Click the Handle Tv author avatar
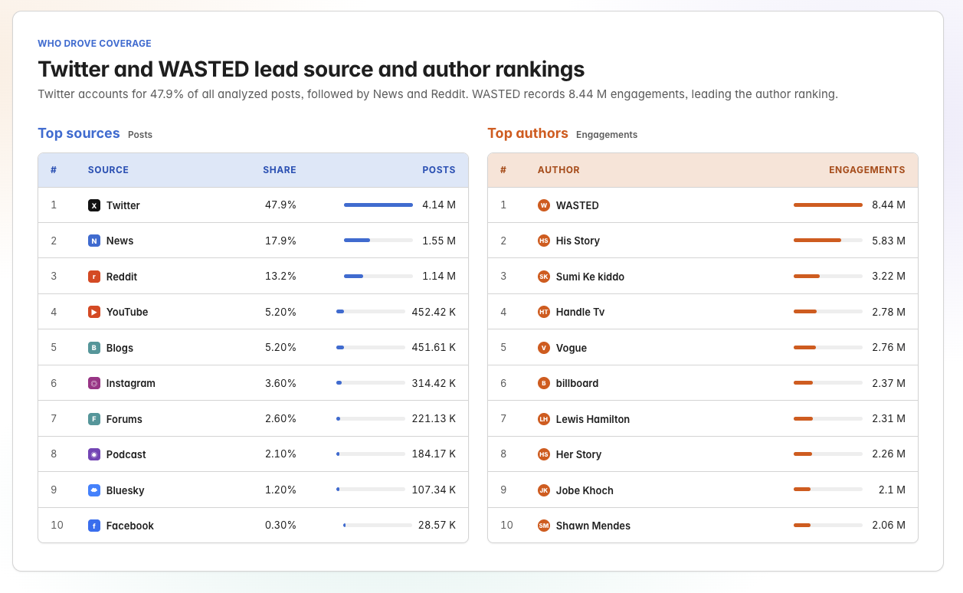 [544, 312]
